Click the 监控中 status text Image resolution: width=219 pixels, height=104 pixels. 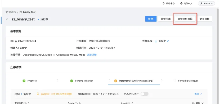pyautogui.click(x=27, y=94)
